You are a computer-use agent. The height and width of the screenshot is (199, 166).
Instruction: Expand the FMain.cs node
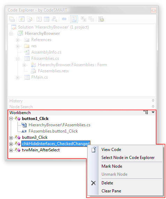coord(17,78)
